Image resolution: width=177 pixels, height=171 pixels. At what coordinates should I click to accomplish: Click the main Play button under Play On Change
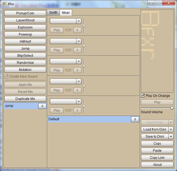157,102
